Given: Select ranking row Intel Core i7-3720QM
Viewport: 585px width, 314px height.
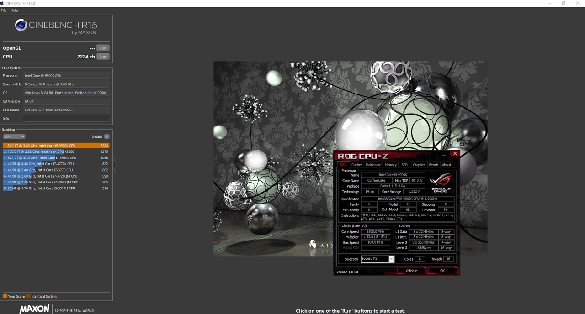Looking at the screenshot, I should [56, 176].
